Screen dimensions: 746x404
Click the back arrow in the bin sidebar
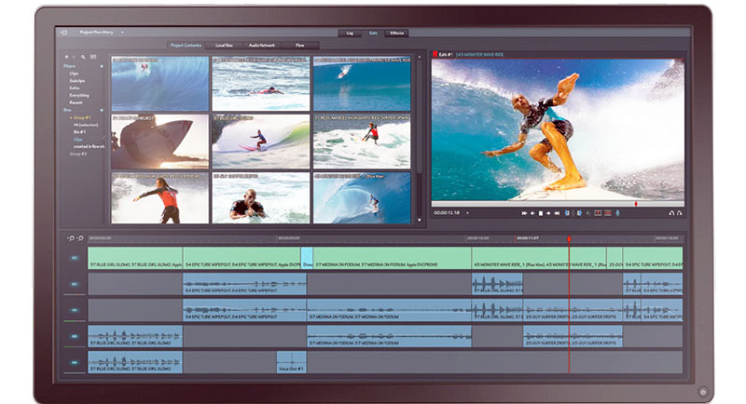click(x=66, y=57)
